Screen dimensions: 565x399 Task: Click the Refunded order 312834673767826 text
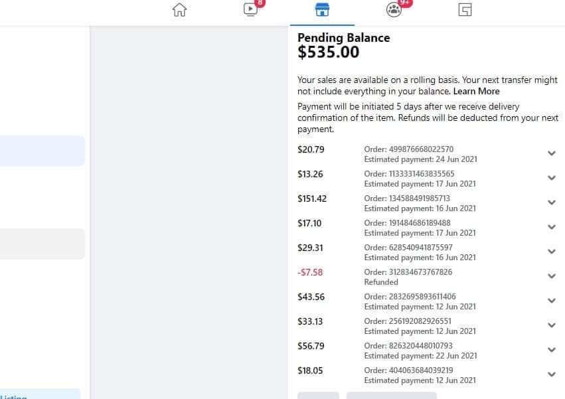point(408,272)
